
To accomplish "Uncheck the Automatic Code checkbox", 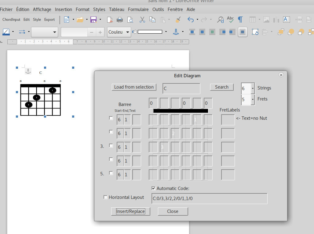I will (154, 188).
